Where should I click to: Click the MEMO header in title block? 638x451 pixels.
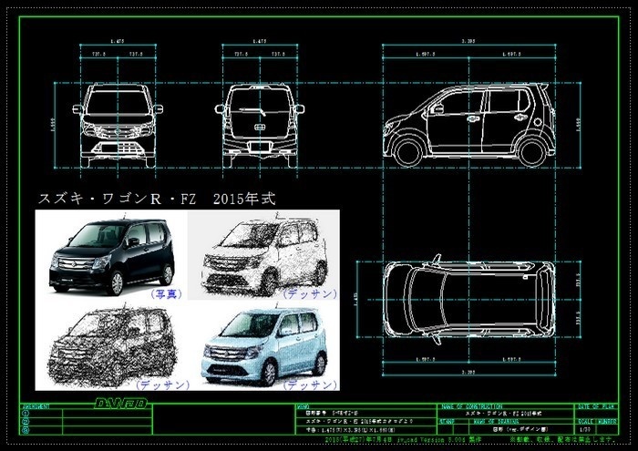pos(304,406)
